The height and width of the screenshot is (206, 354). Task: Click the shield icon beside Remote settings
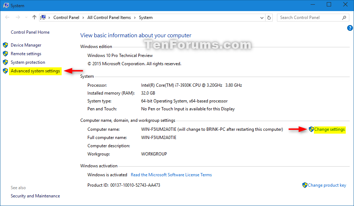5,54
